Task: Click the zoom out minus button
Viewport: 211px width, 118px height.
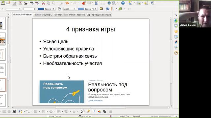Action: coord(152,116)
